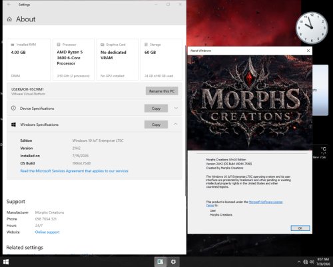Click the back arrow in Settings

coord(9,5)
